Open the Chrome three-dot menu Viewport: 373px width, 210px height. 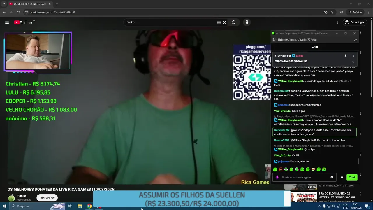[368, 12]
